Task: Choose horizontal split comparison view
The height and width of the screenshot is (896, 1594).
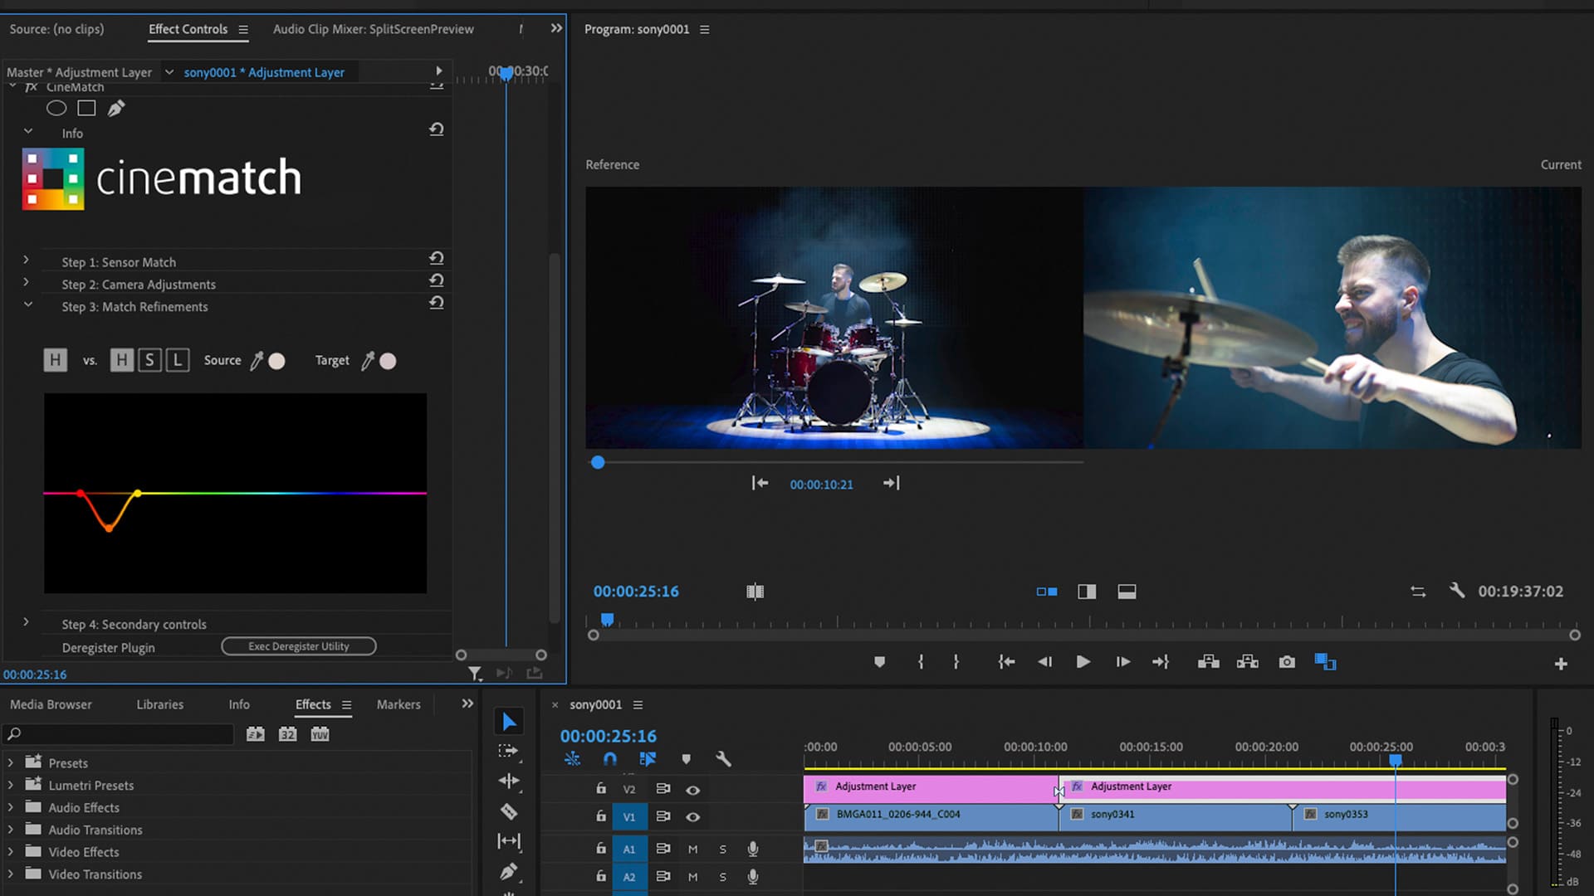Action: click(x=1127, y=592)
